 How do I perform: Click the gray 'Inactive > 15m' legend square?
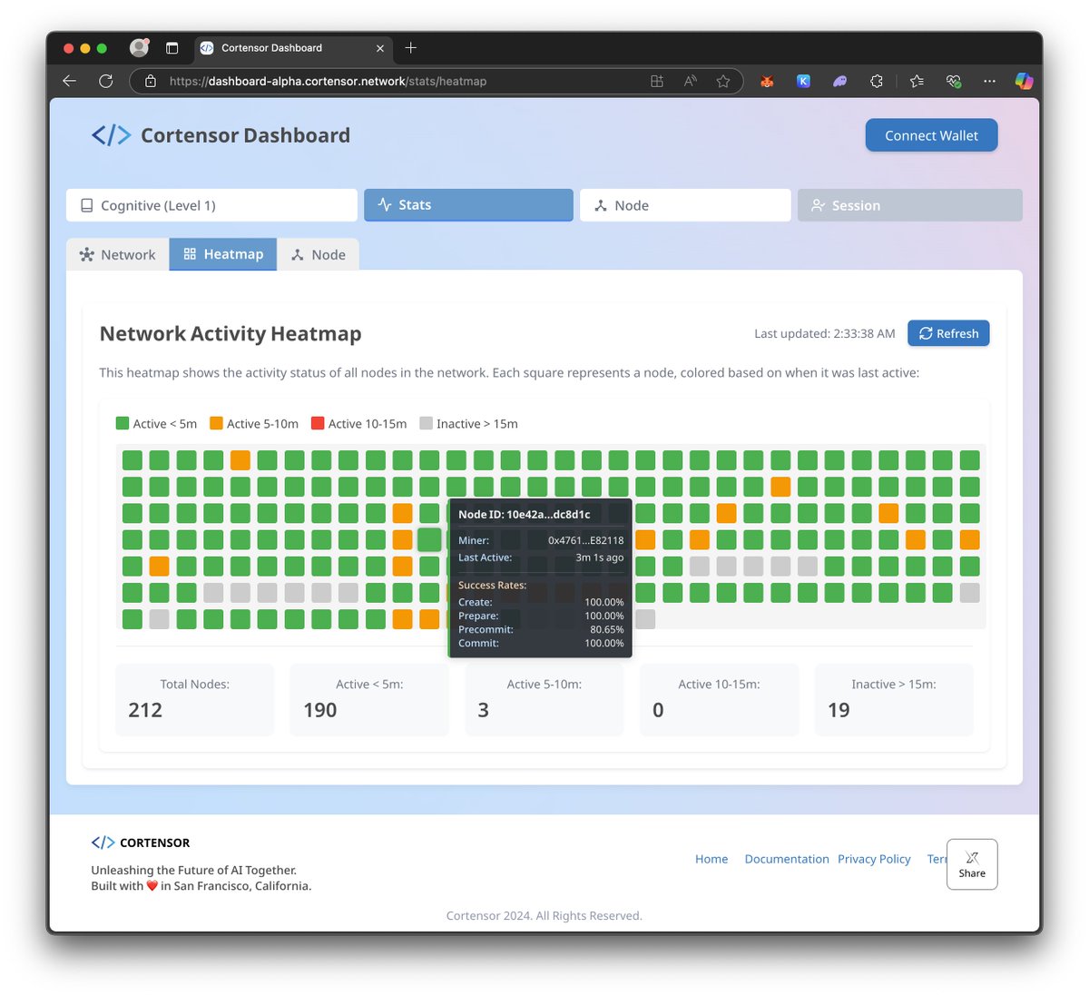426,423
